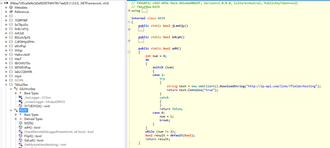Image resolution: width=330 pixels, height=148 pixels.
Task: Select the eKlvlPqz namespace
Action: 21,46
